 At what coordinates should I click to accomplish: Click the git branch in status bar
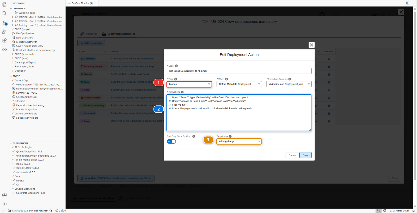click(x=28, y=211)
